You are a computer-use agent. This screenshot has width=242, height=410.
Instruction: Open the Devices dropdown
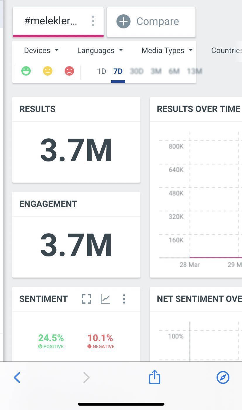pyautogui.click(x=41, y=50)
